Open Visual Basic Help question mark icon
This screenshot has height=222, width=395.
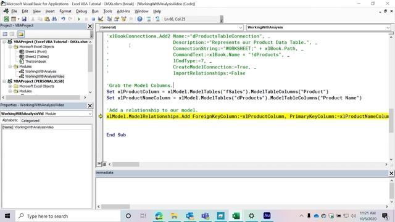tap(140, 19)
